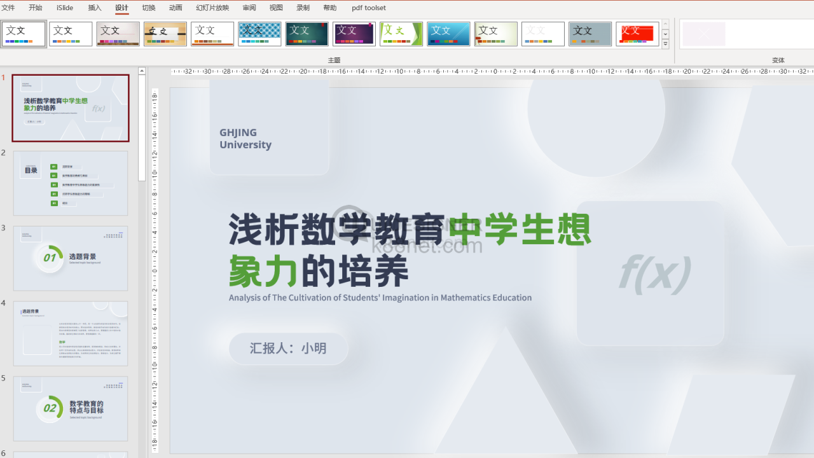
Task: Open the 录制 recording tab
Action: pyautogui.click(x=303, y=8)
